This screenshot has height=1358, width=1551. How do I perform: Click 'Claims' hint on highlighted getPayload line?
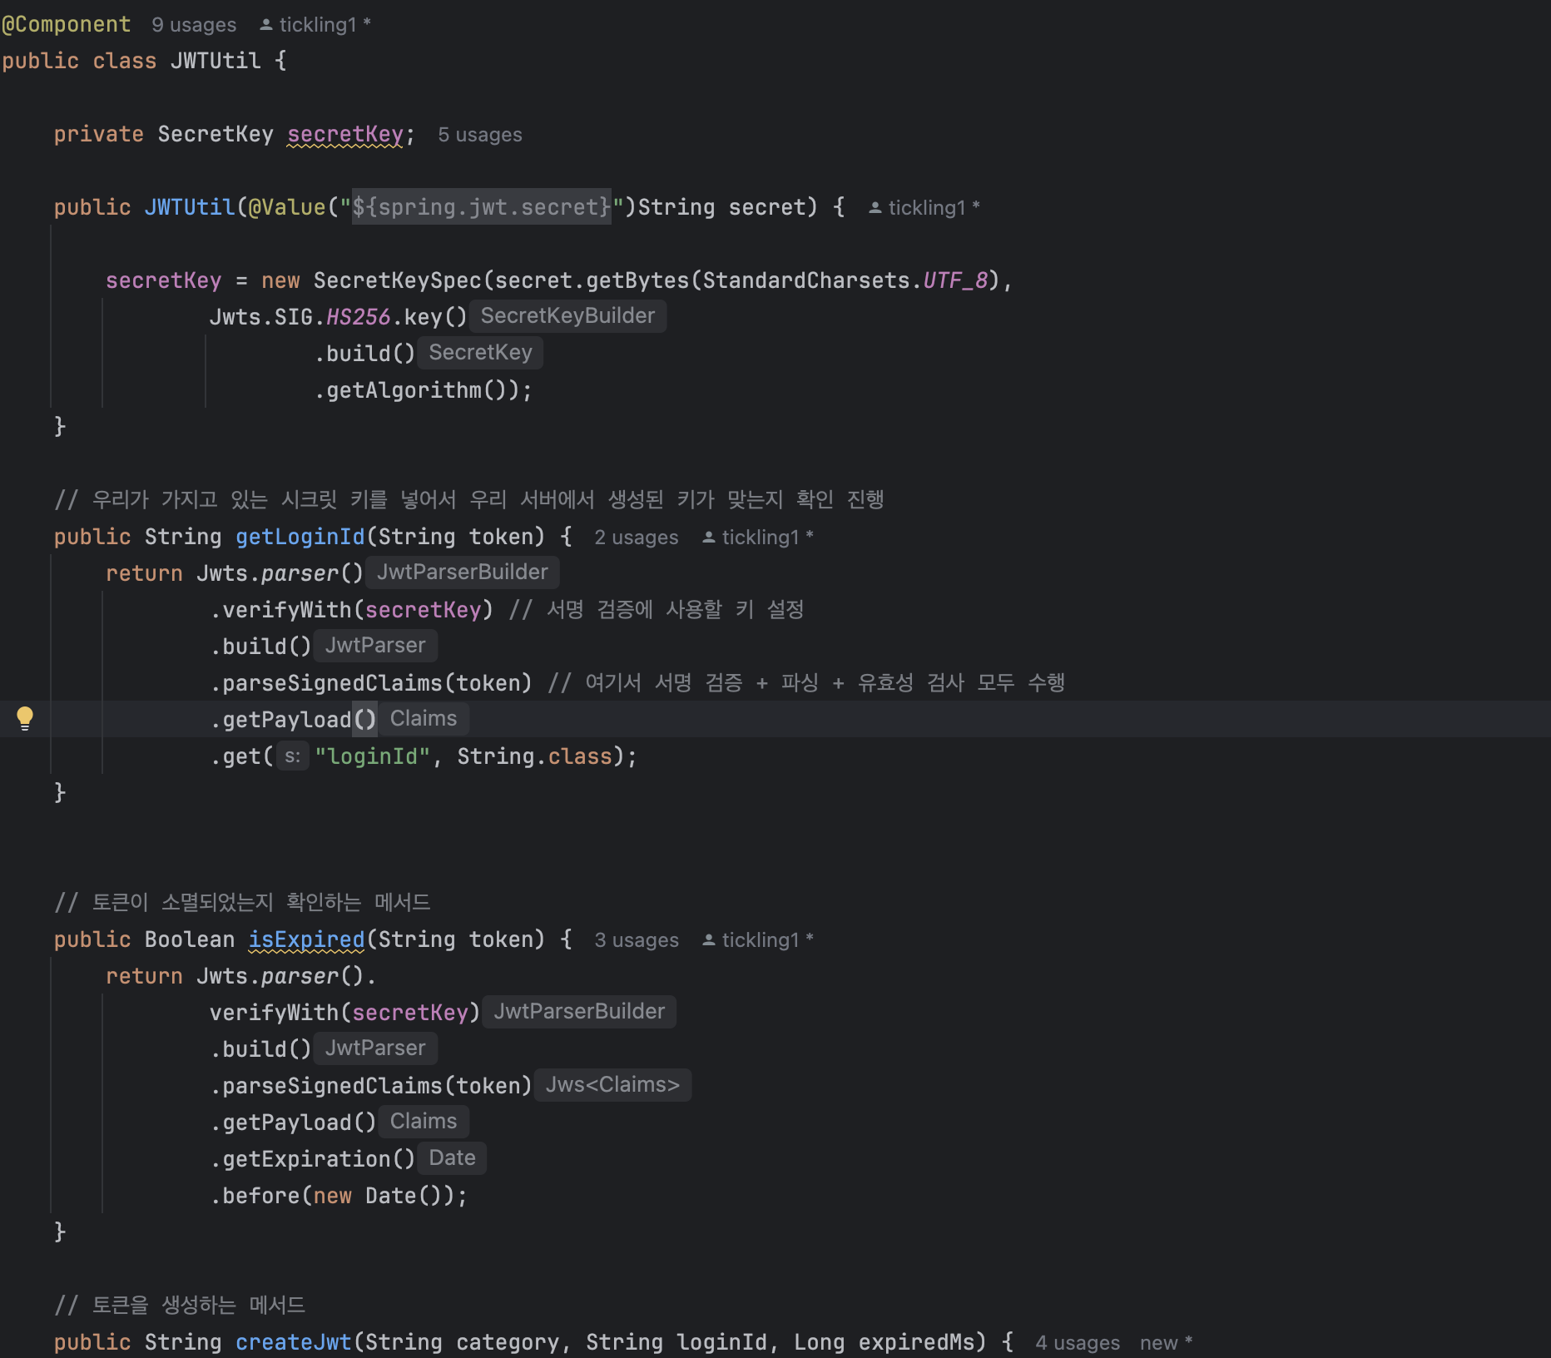point(424,719)
